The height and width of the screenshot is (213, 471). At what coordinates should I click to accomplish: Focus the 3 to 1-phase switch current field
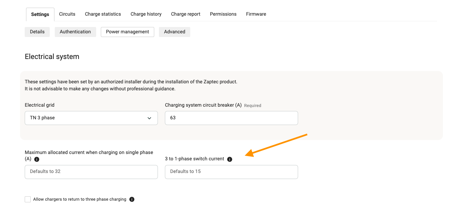231,172
